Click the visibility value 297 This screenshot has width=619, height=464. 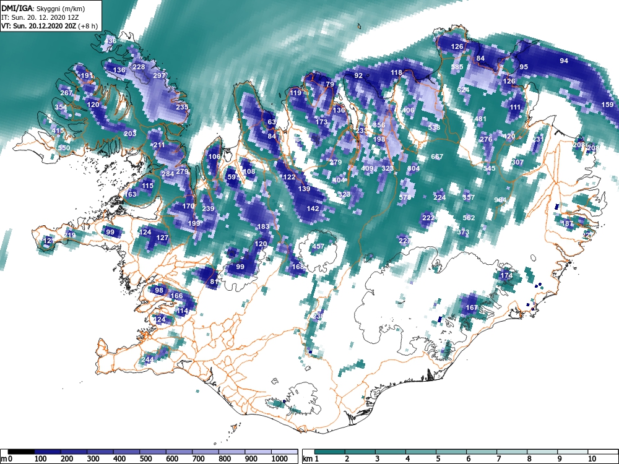pyautogui.click(x=159, y=75)
